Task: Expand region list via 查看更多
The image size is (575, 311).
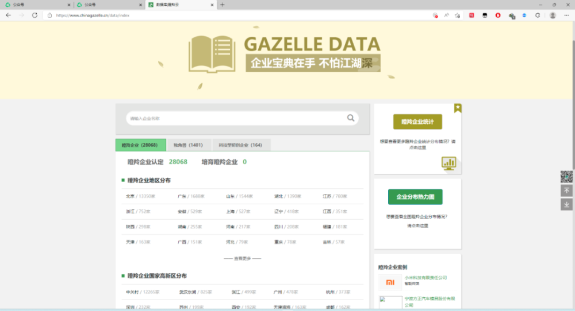Action: click(x=243, y=258)
